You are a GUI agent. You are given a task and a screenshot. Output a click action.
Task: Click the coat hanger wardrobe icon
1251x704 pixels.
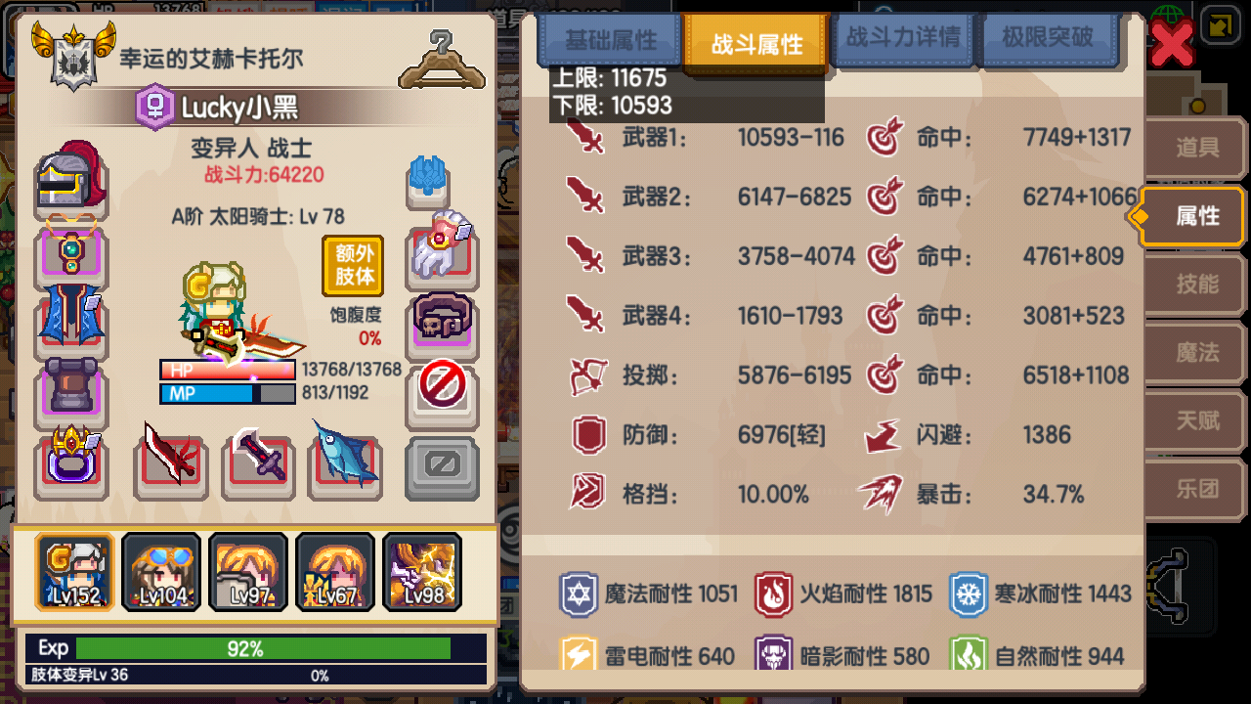[442, 59]
